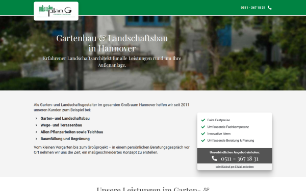Image resolution: width=306 pixels, height=191 pixels.
Task: Call 0511 - 367 18 31 in offer box
Action: click(x=240, y=159)
